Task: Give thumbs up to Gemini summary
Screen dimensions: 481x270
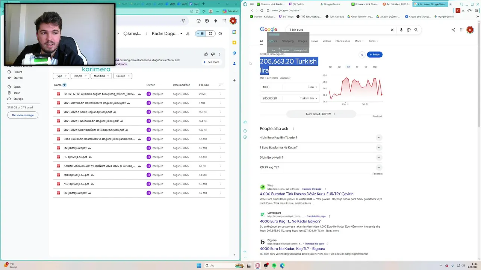Action: click(206, 54)
